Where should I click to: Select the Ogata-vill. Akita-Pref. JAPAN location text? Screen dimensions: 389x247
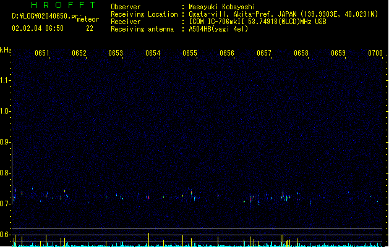pyautogui.click(x=283, y=14)
